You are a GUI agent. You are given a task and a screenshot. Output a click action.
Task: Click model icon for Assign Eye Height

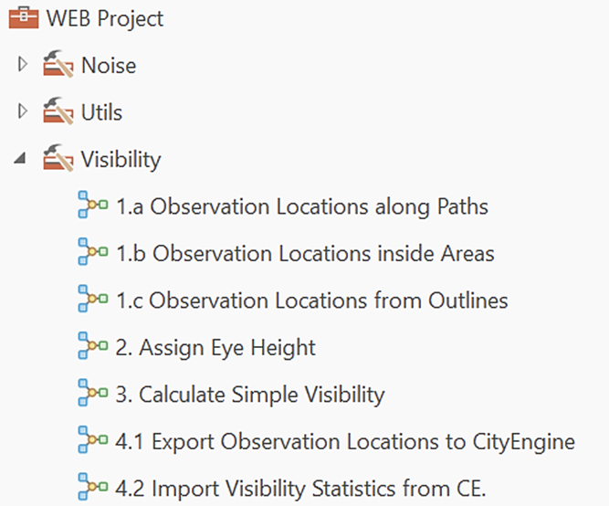(93, 348)
